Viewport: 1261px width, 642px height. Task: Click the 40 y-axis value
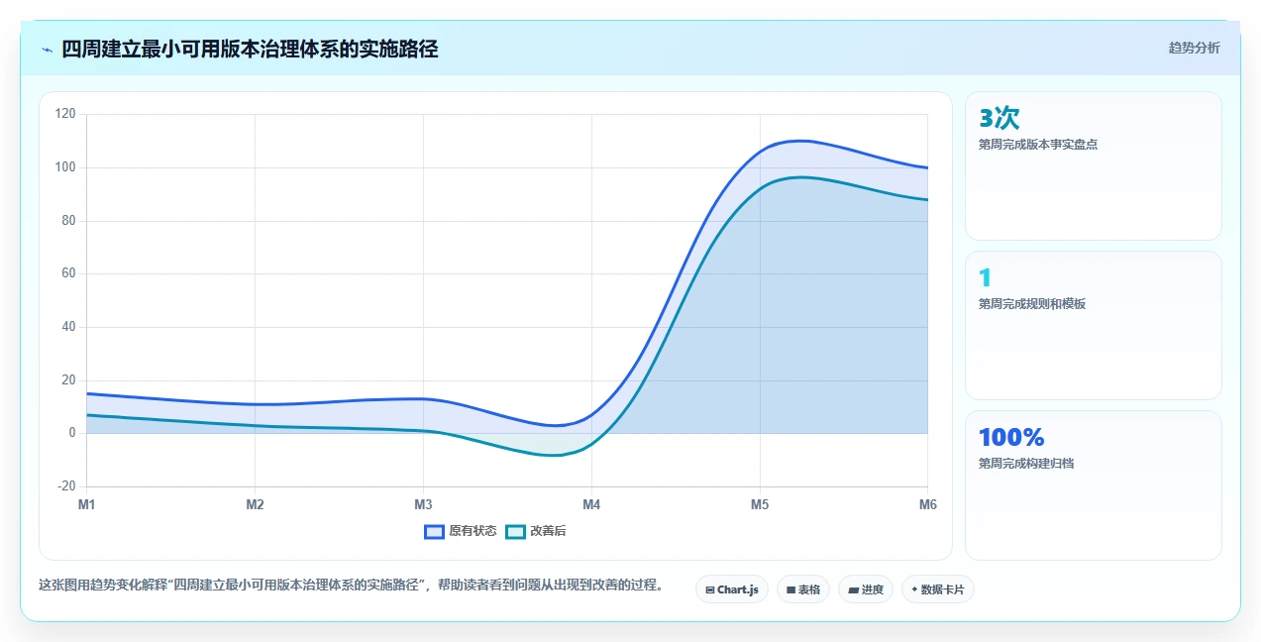pyautogui.click(x=68, y=327)
